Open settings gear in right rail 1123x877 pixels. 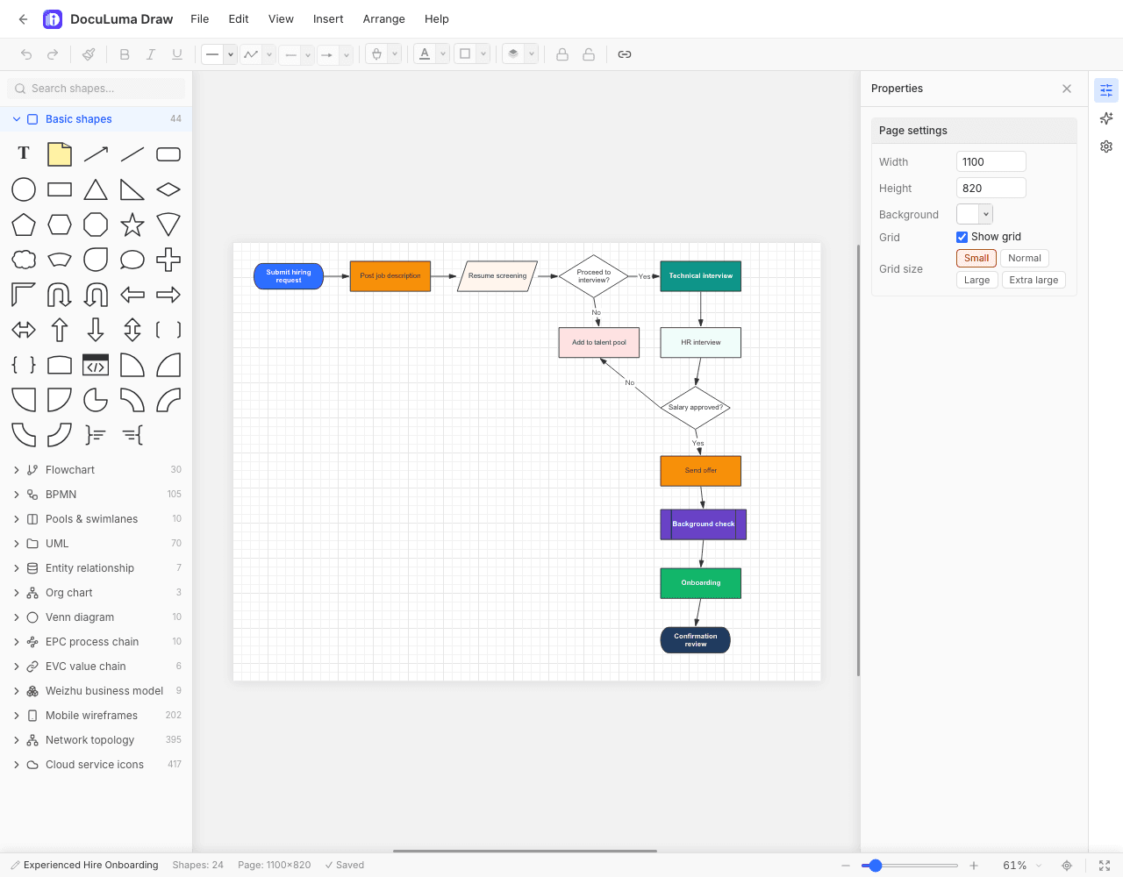click(x=1106, y=146)
